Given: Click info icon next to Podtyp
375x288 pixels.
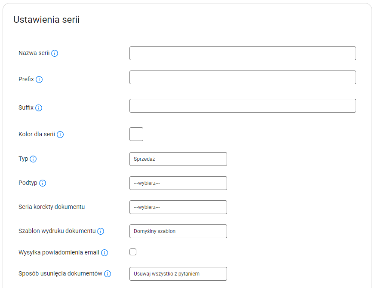Looking at the screenshot, I should pyautogui.click(x=43, y=183).
